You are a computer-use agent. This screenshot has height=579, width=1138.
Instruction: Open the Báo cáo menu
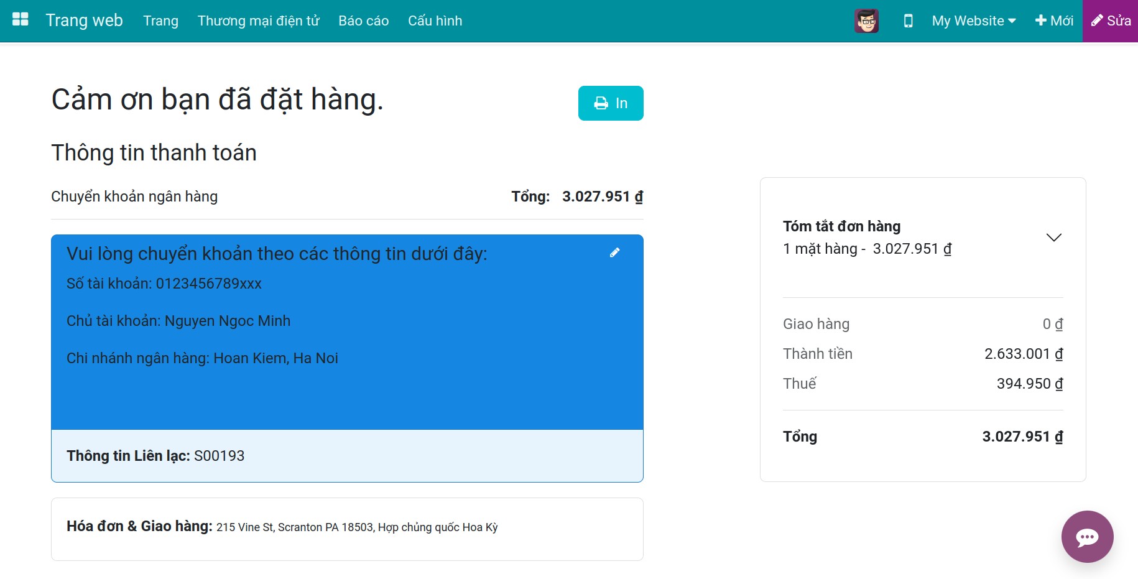pyautogui.click(x=364, y=21)
